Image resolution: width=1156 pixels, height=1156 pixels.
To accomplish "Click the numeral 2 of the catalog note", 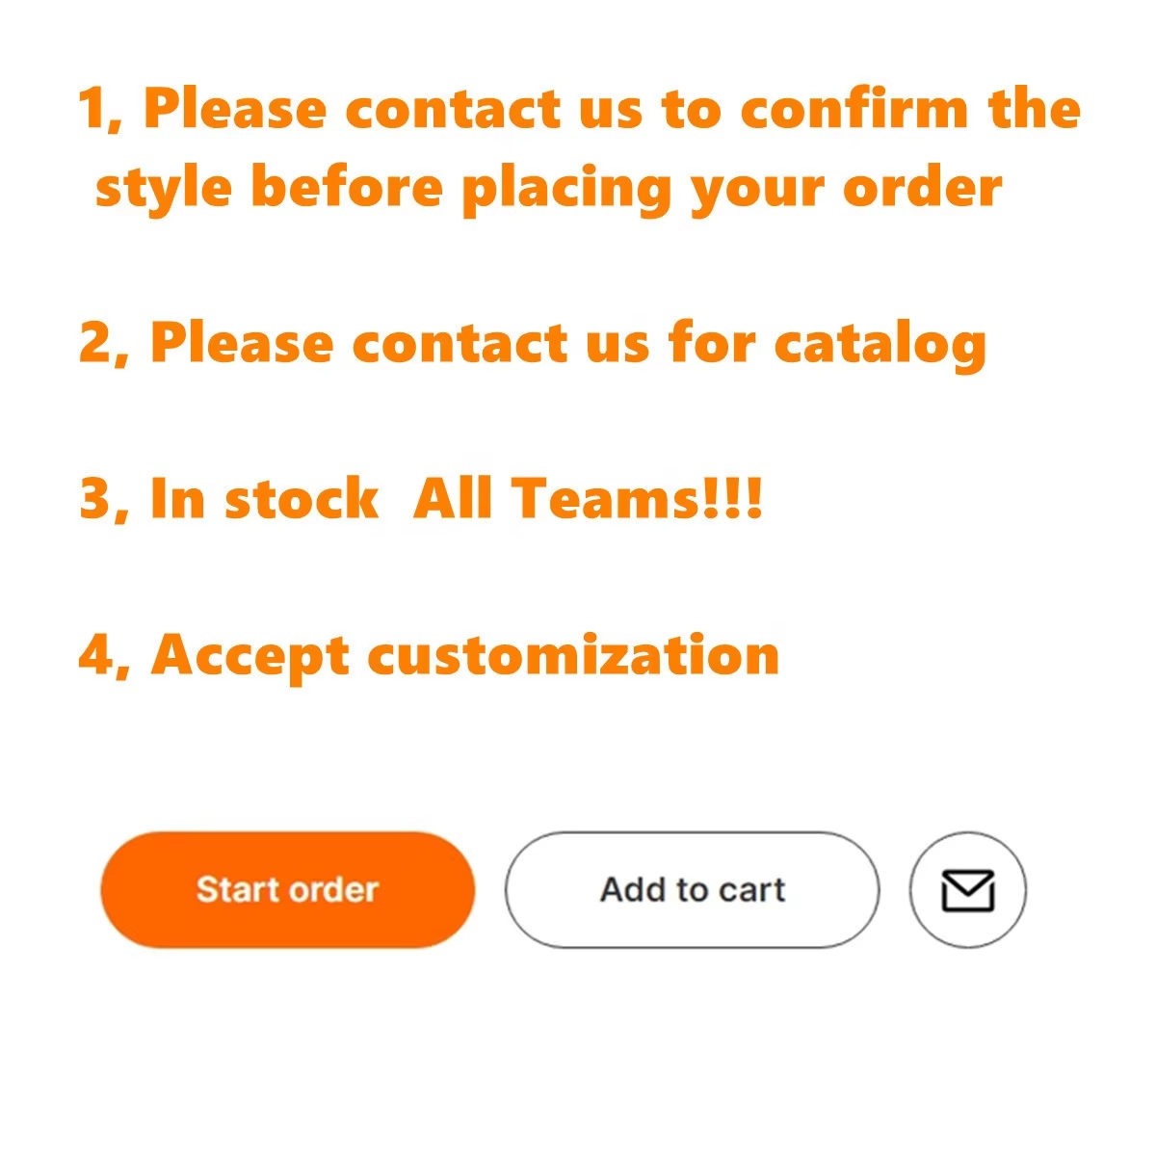I will click(96, 343).
